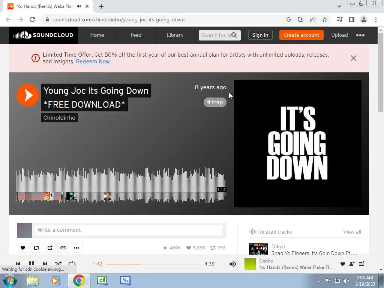Open the next up queue
This screenshot has width=384, height=288.
coord(361,264)
